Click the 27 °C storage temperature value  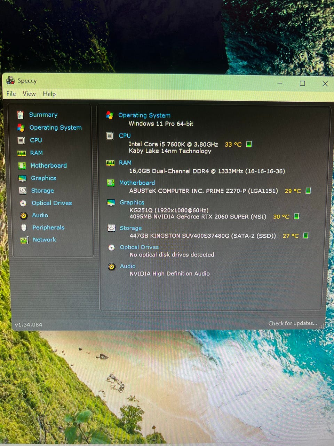291,236
